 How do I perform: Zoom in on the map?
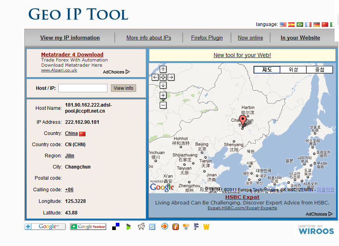tap(163, 95)
